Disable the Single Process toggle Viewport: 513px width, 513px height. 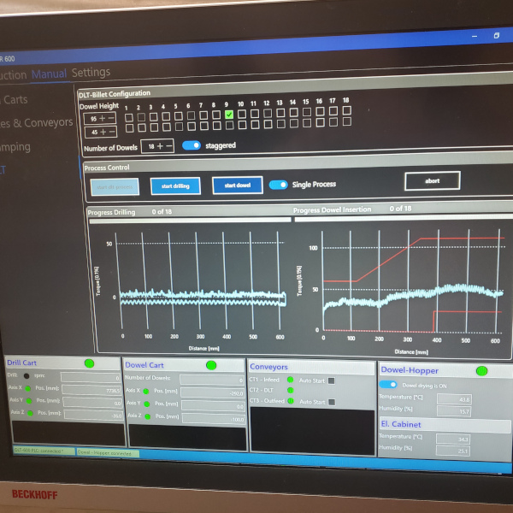tap(278, 185)
